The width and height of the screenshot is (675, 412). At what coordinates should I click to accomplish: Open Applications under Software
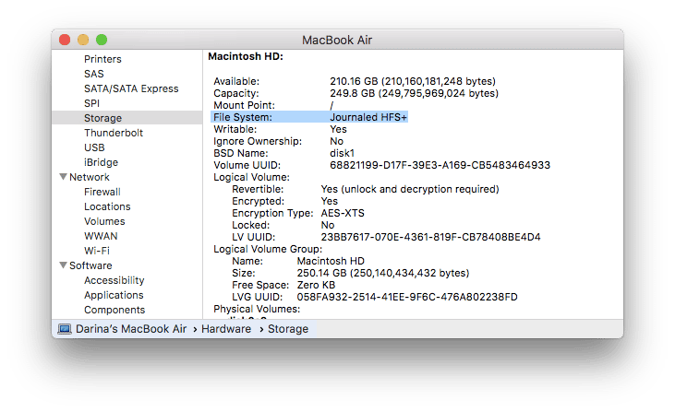(x=114, y=295)
